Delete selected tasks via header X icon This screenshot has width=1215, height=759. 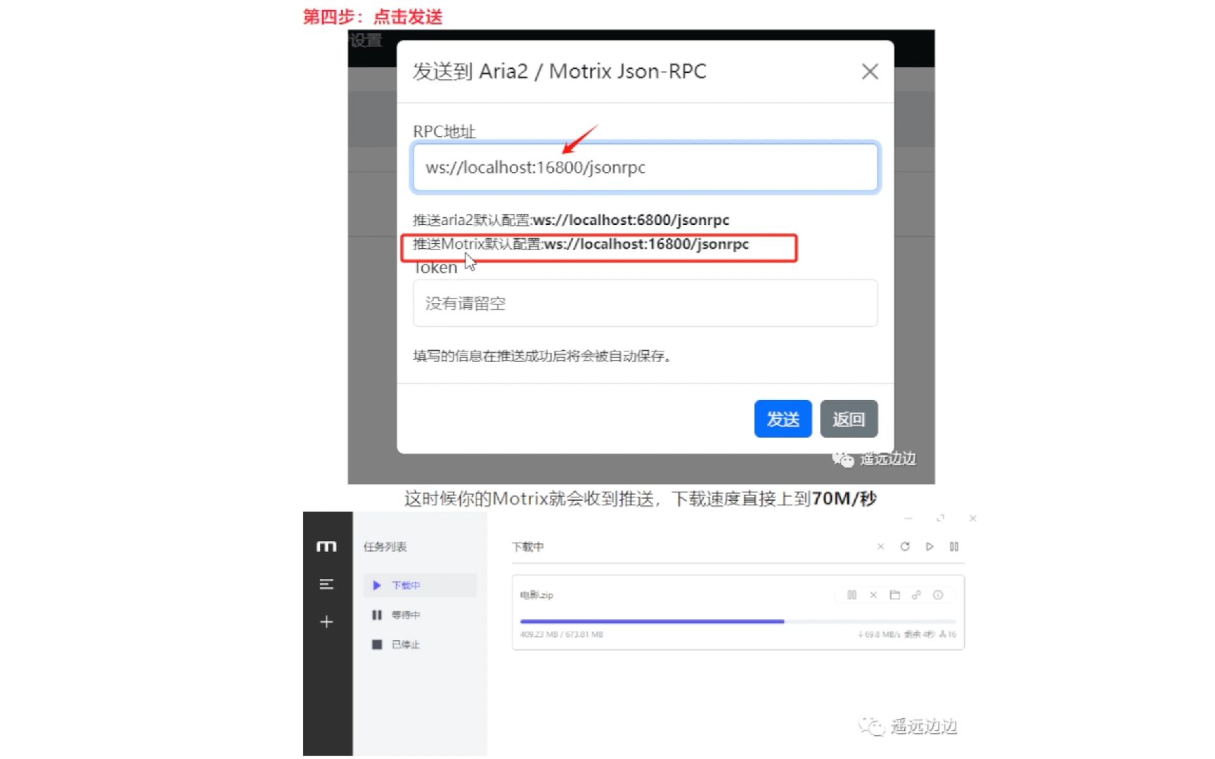click(x=880, y=546)
